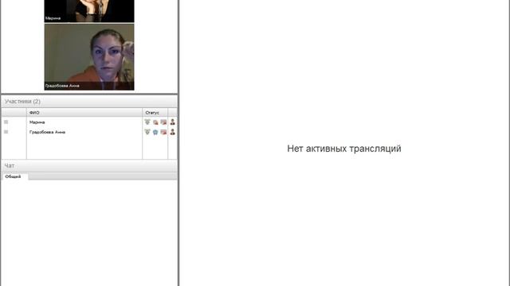Collapse the Чат panel header
This screenshot has height=286, width=510.
89,166
